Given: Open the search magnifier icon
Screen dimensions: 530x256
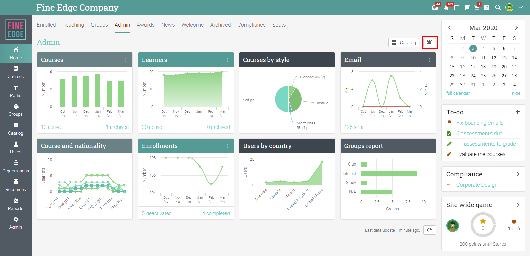Looking at the screenshot, I should (x=498, y=7).
